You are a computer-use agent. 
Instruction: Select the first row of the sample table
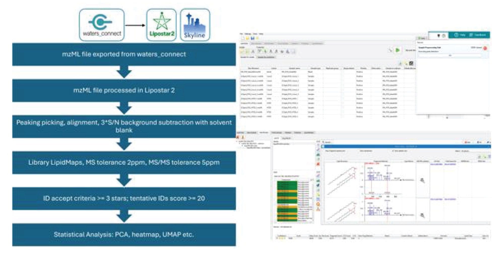tap(328, 72)
